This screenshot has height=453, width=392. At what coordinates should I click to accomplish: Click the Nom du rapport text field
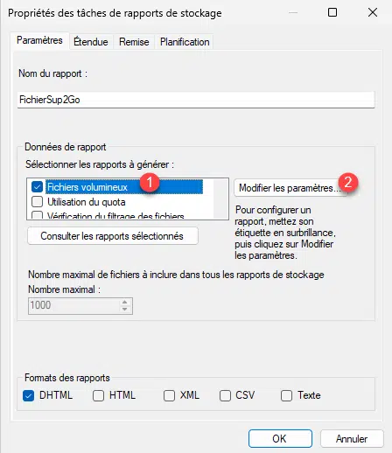click(x=196, y=100)
